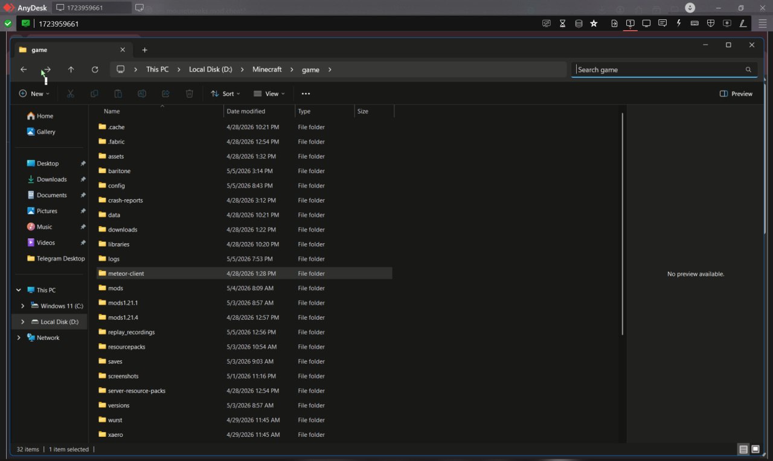Open AnyDesk chat icon in toolbar
The height and width of the screenshot is (461, 773).
(x=662, y=24)
